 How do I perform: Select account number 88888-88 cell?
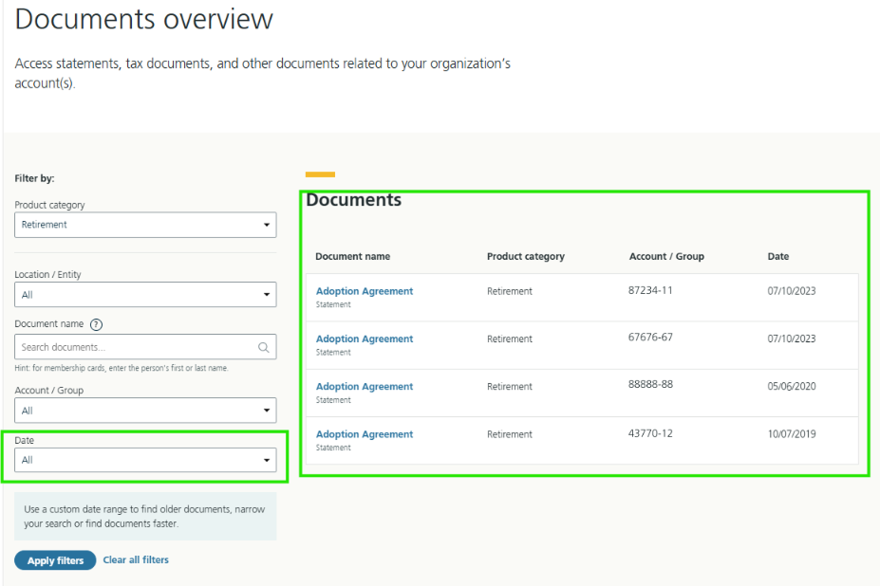[x=650, y=384]
